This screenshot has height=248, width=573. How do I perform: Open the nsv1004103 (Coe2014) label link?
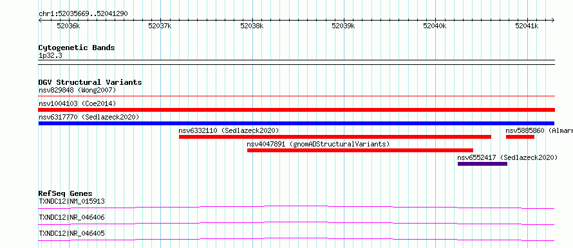[77, 103]
